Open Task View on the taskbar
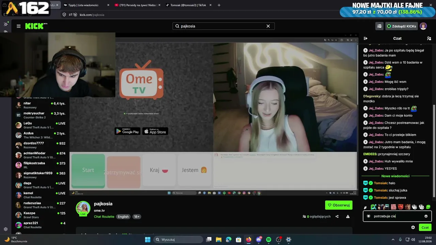 coord(209,240)
